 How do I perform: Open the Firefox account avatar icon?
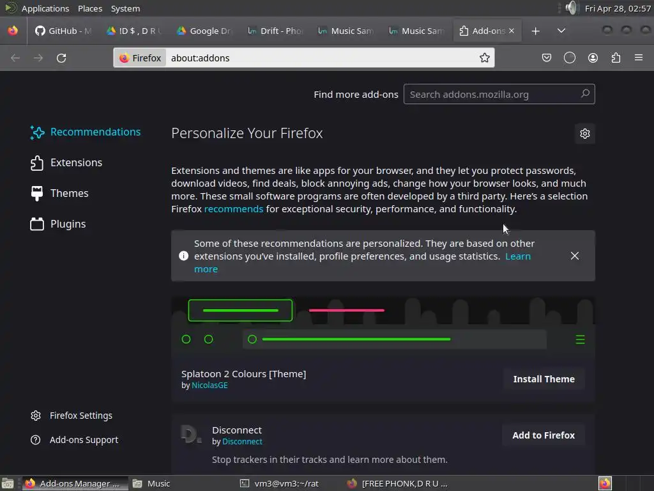click(593, 58)
